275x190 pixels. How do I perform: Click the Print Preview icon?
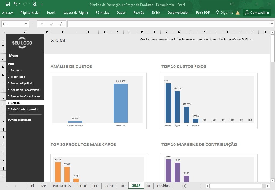tap(34, 4)
